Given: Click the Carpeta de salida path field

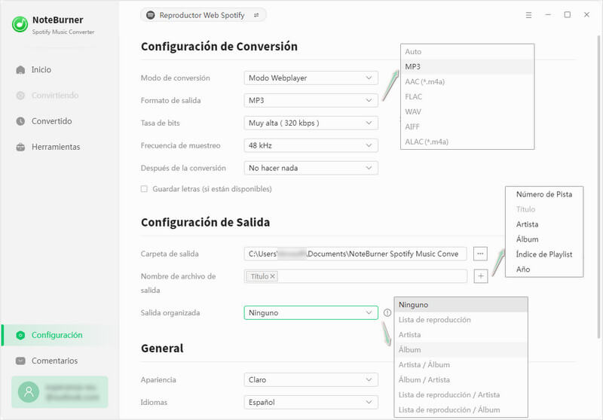Looking at the screenshot, I should point(355,254).
